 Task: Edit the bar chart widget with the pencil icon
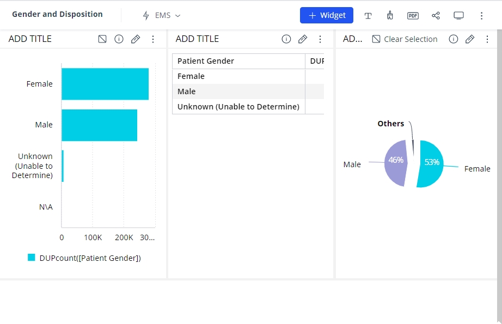[x=136, y=39]
